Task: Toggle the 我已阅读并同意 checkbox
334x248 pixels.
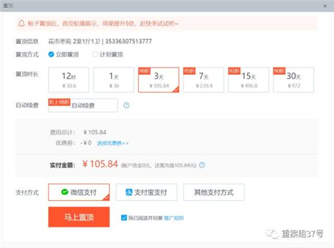Action: point(124,218)
